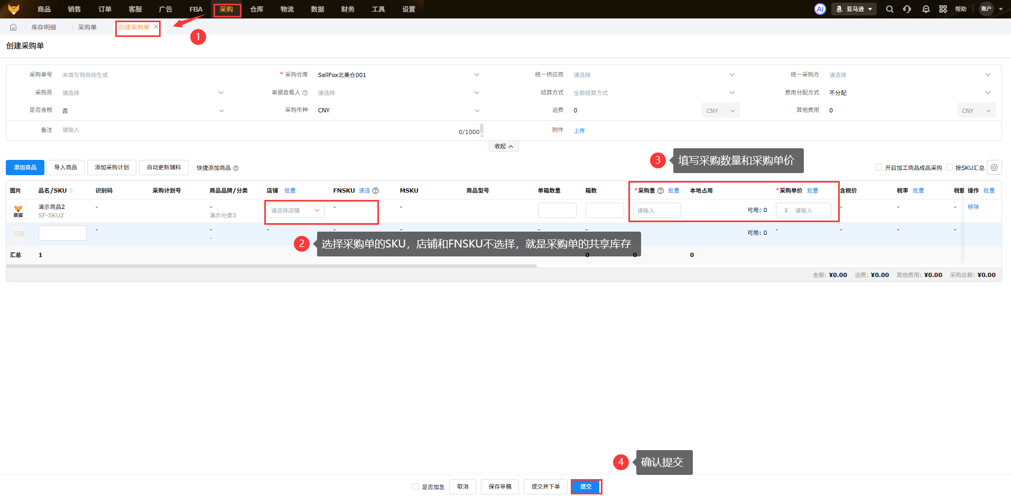
Task: Open the AI assistant icon
Action: coord(820,9)
